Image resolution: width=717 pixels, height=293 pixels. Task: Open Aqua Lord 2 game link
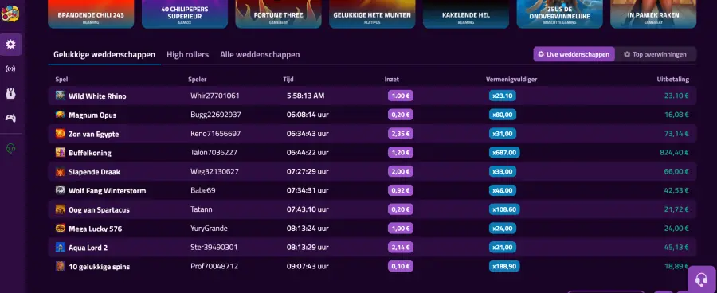click(x=88, y=248)
